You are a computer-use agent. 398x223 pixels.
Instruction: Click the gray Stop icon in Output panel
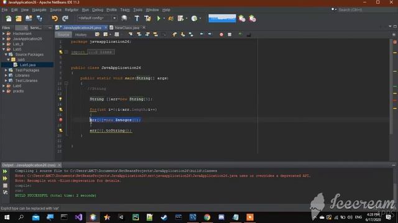tap(5, 185)
